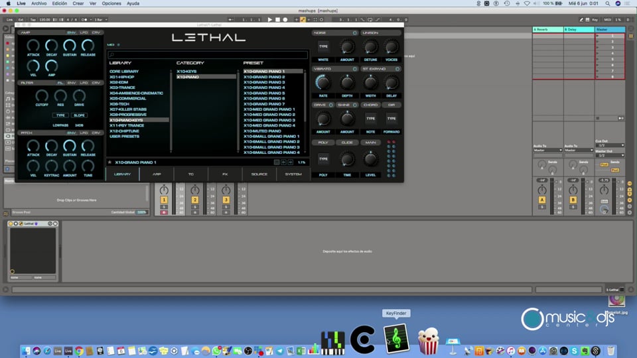Click the Spotlight search icon in menu bar
The width and height of the screenshot is (637, 358).
click(607, 3)
